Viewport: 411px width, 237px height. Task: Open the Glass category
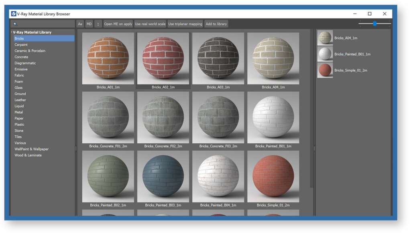pyautogui.click(x=18, y=88)
